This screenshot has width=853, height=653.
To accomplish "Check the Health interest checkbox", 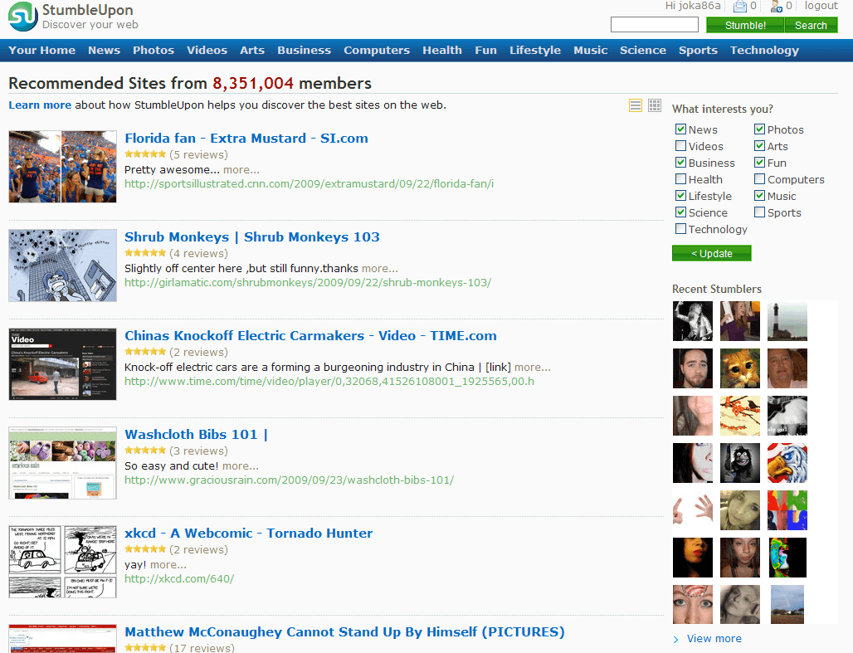I will pos(680,179).
